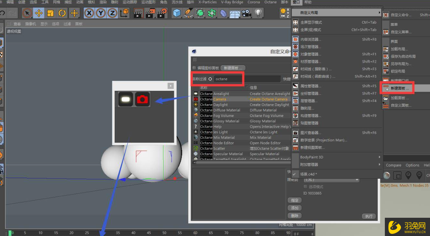Screen dimensions: 430x236
Task: Choose 属性管理器 from the window menu
Action: click(x=336, y=86)
